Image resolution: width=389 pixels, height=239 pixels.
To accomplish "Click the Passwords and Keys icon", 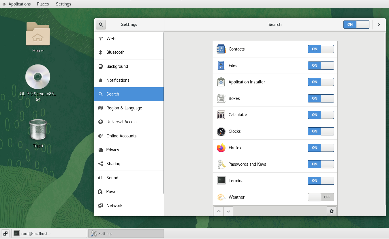I will coord(221,164).
